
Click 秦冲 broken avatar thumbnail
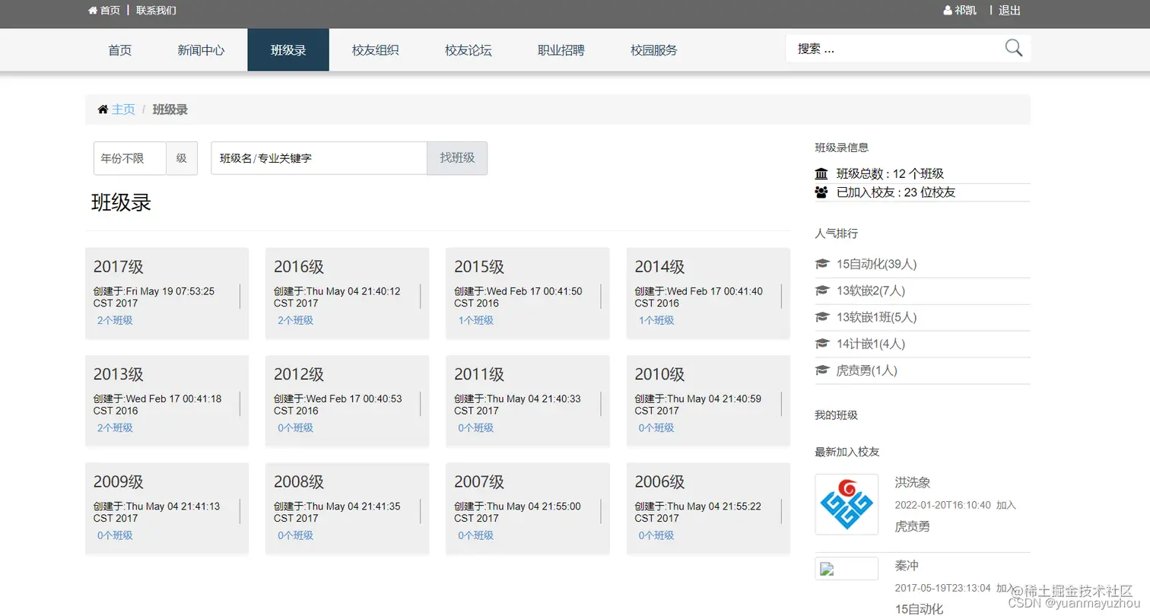click(847, 568)
